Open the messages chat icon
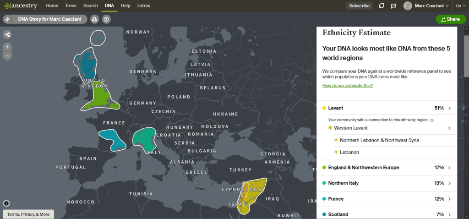This screenshot has width=469, height=219. [393, 5]
